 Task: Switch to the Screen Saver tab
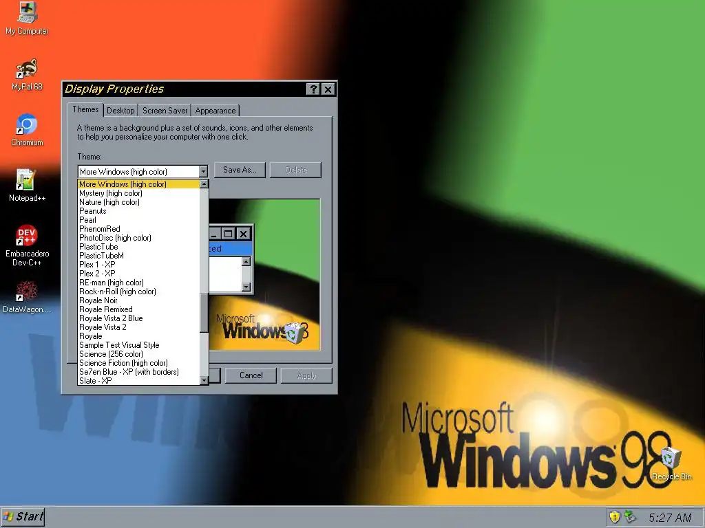(x=165, y=111)
